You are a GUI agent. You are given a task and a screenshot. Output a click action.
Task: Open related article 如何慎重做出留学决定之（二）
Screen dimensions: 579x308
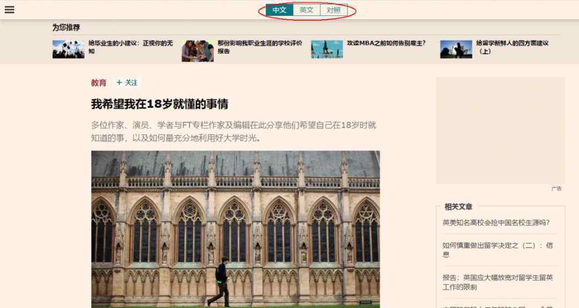tap(497, 250)
